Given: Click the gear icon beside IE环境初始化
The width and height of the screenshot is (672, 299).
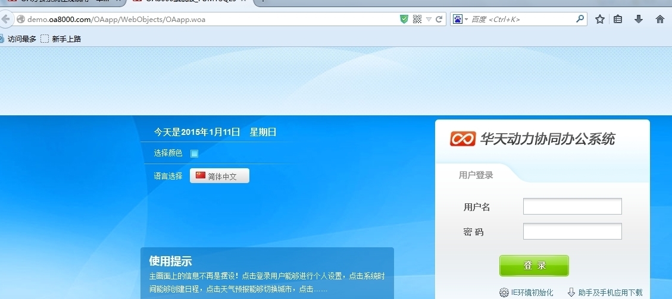Looking at the screenshot, I should pos(504,292).
